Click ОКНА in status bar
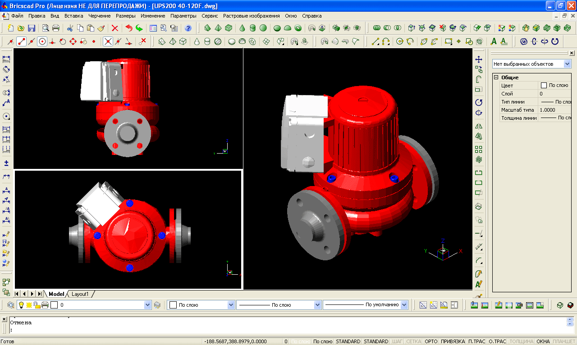The width and height of the screenshot is (577, 345). pyautogui.click(x=543, y=341)
